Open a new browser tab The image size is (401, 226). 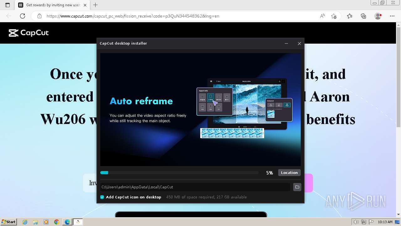click(x=96, y=5)
